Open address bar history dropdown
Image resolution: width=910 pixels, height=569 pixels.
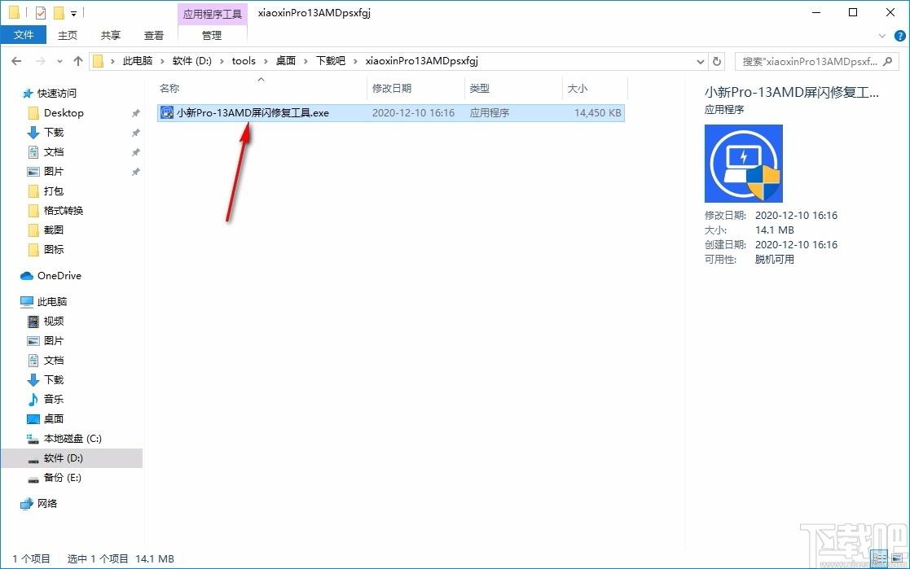pos(701,62)
